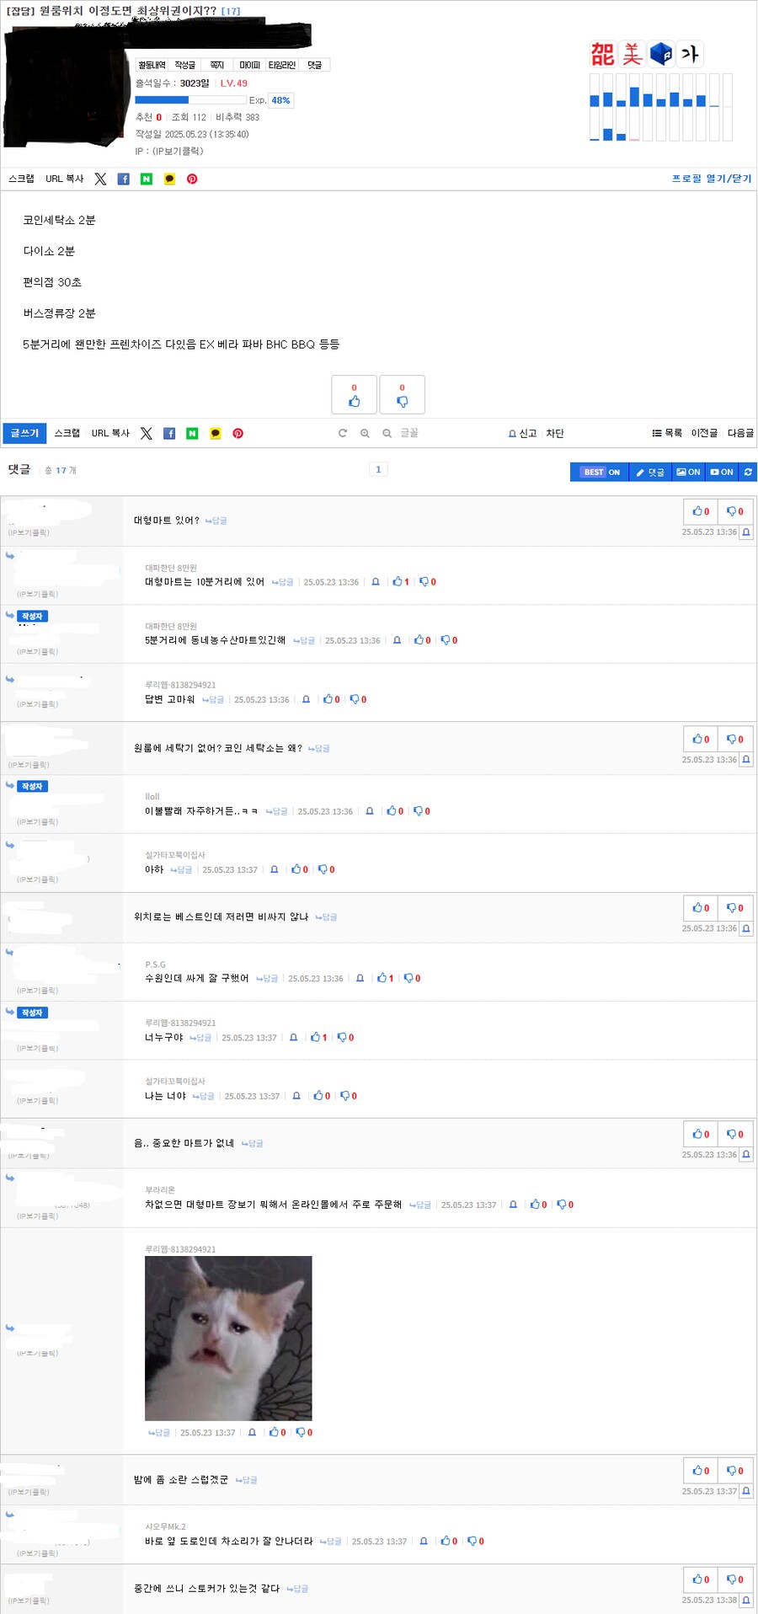The image size is (758, 1614).
Task: Like reply '바로 옆 도로인데 차소리가'
Action: (x=449, y=1542)
